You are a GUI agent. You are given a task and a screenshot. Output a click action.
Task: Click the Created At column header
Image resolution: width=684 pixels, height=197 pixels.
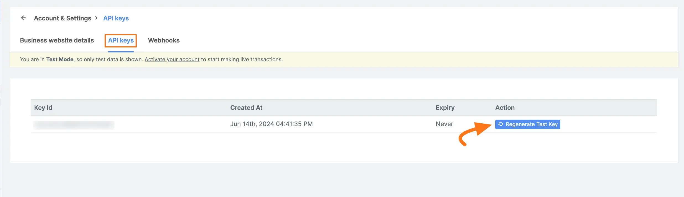(246, 108)
